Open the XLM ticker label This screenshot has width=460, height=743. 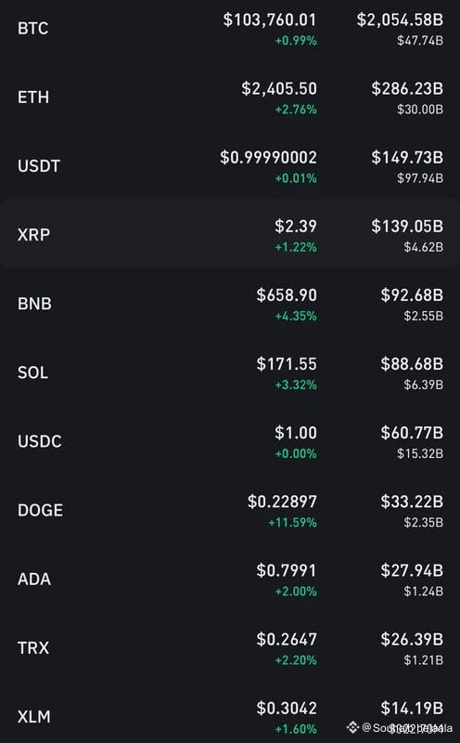pyautogui.click(x=34, y=716)
